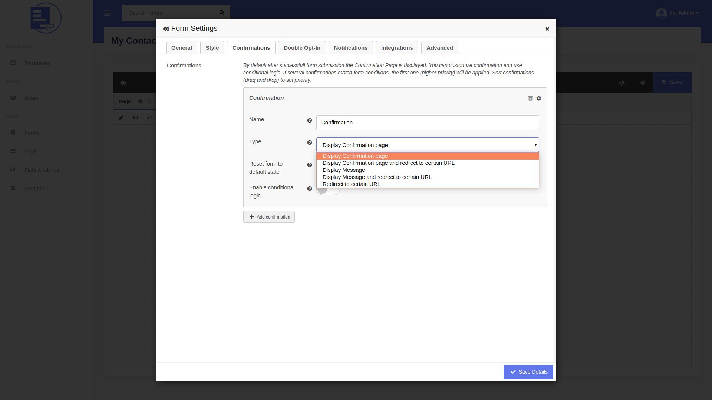Click the confirmation Name input field

427,123
